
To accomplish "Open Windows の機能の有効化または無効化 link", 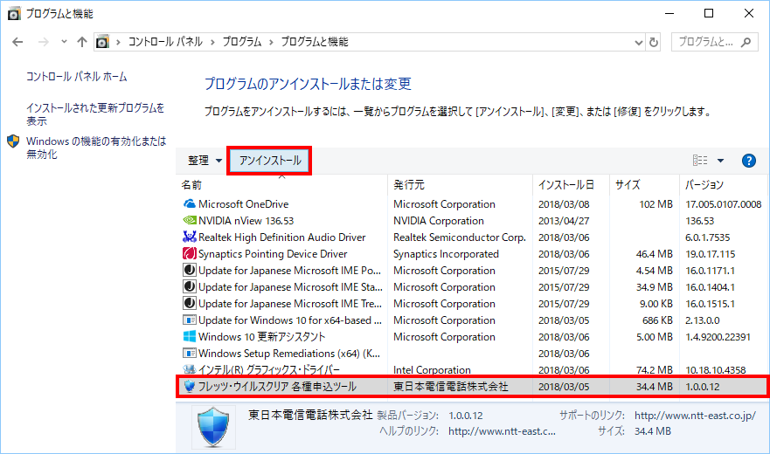I will pos(94,148).
